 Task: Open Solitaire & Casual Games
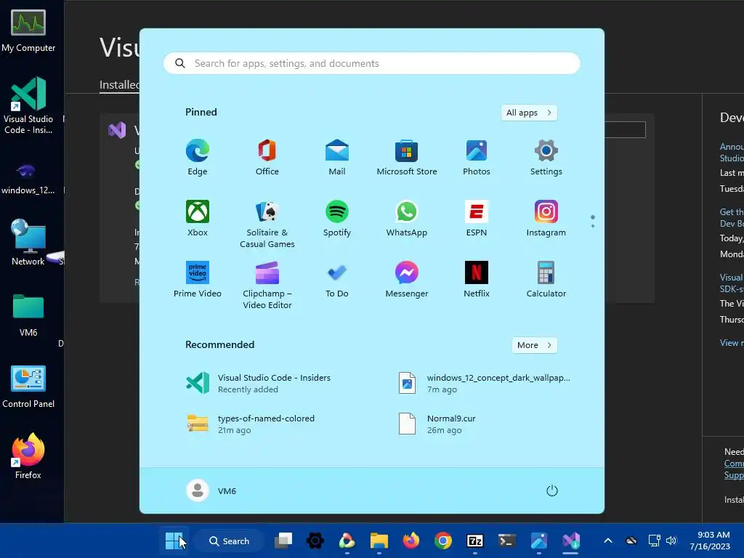coord(267,224)
